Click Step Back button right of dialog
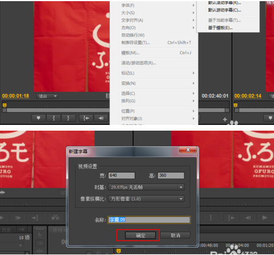The height and width of the screenshot is (255, 274). coord(248,217)
